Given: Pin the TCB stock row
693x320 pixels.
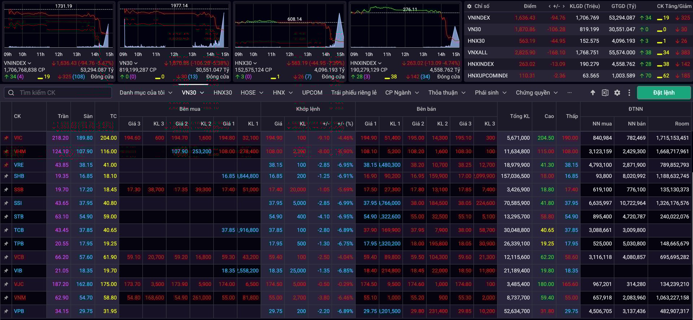Looking at the screenshot, I should pyautogui.click(x=6, y=230).
